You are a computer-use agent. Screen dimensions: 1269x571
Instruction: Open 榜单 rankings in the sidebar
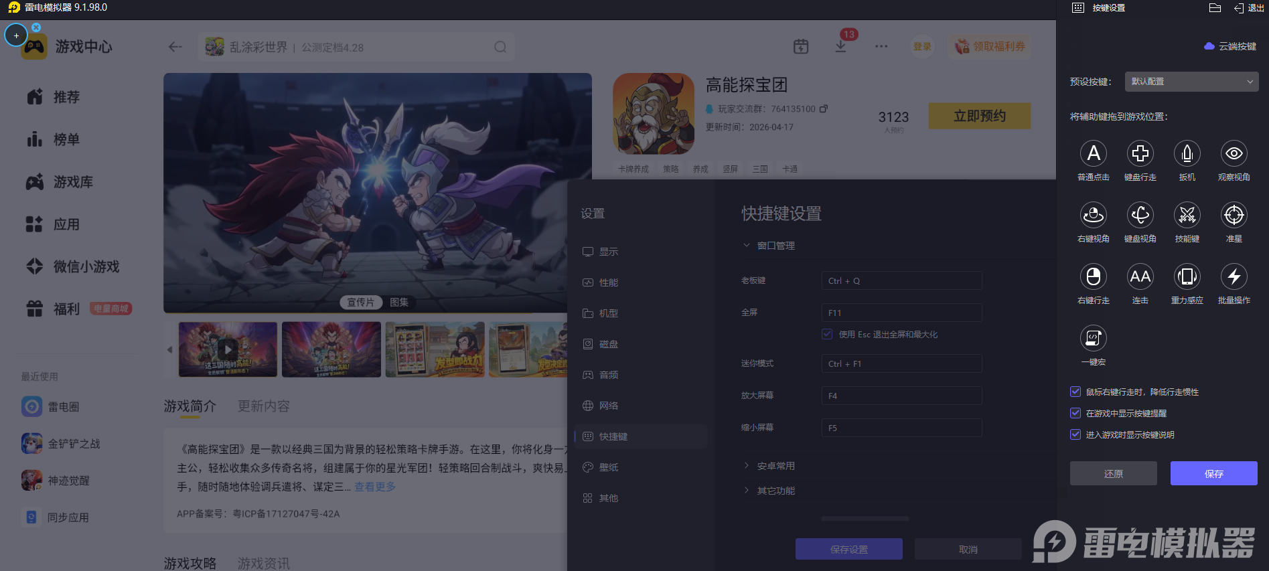coord(53,139)
